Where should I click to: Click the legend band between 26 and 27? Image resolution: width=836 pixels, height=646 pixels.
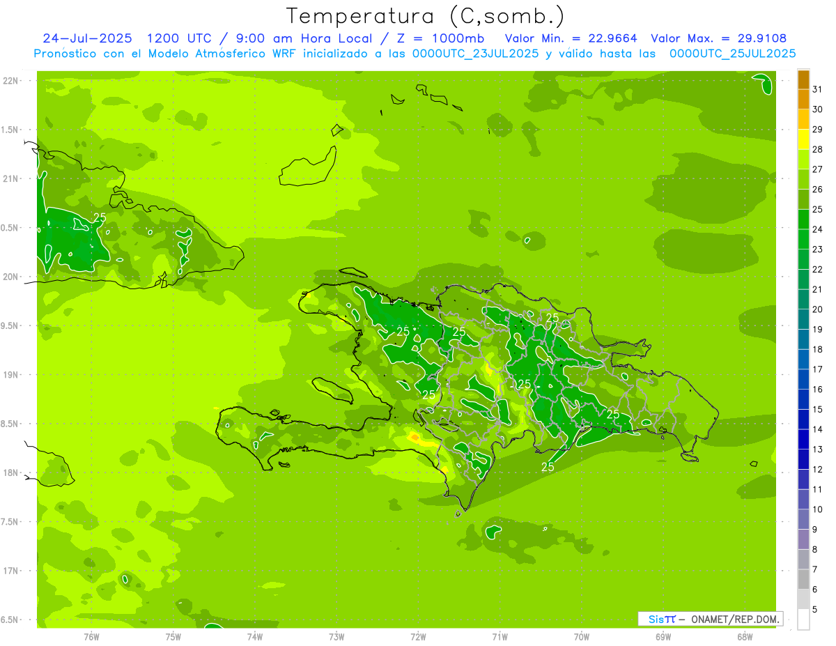(803, 179)
